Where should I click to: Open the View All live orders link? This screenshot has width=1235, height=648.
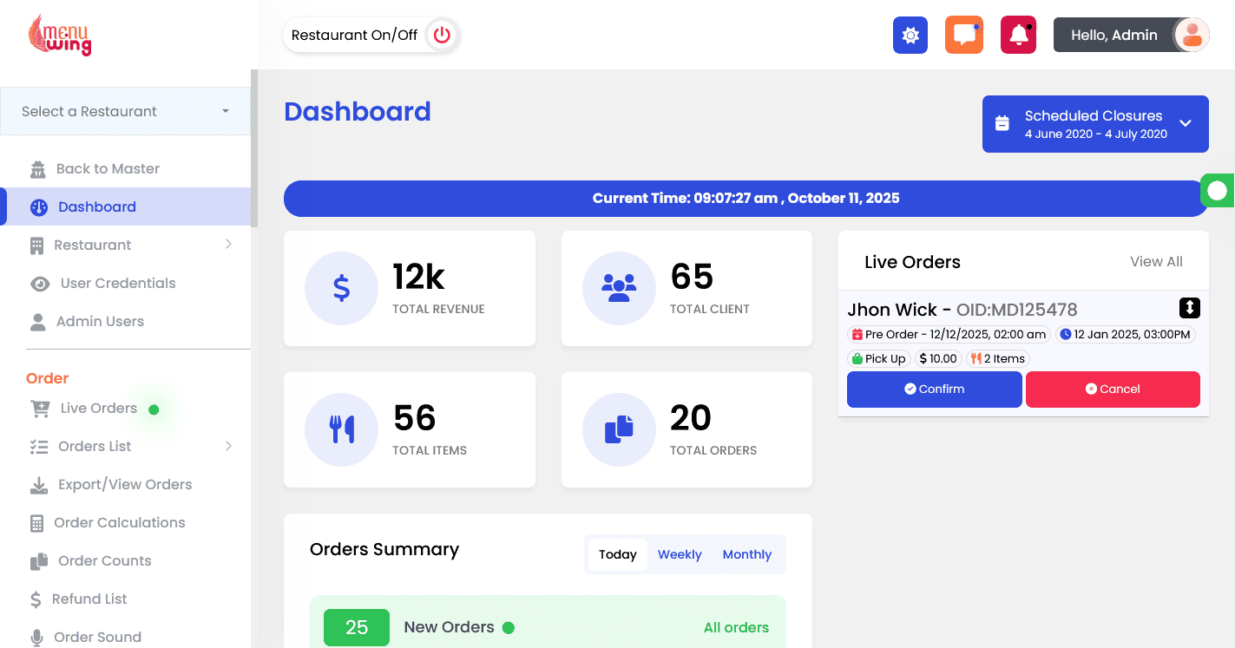(1156, 262)
